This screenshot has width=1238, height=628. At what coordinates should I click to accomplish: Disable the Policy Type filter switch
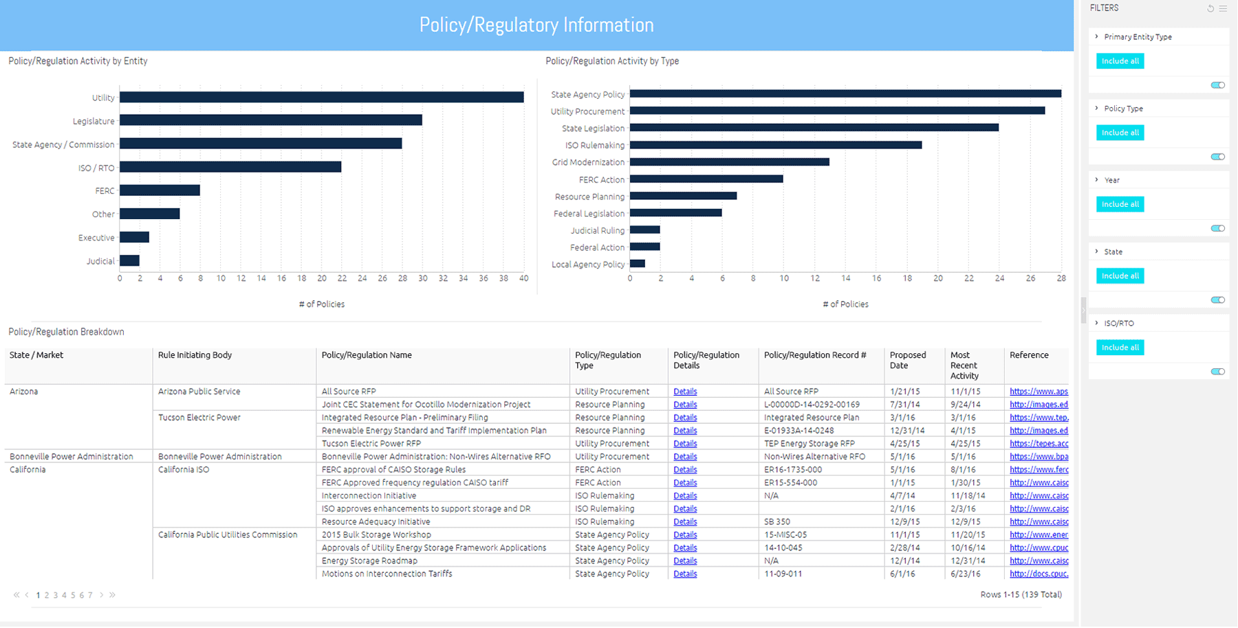pyautogui.click(x=1217, y=157)
